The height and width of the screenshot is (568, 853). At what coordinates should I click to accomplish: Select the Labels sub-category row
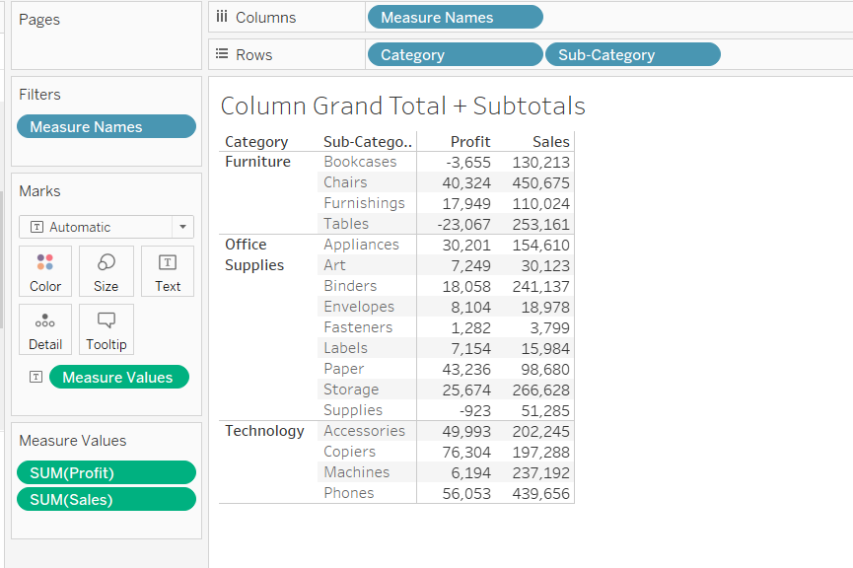345,348
